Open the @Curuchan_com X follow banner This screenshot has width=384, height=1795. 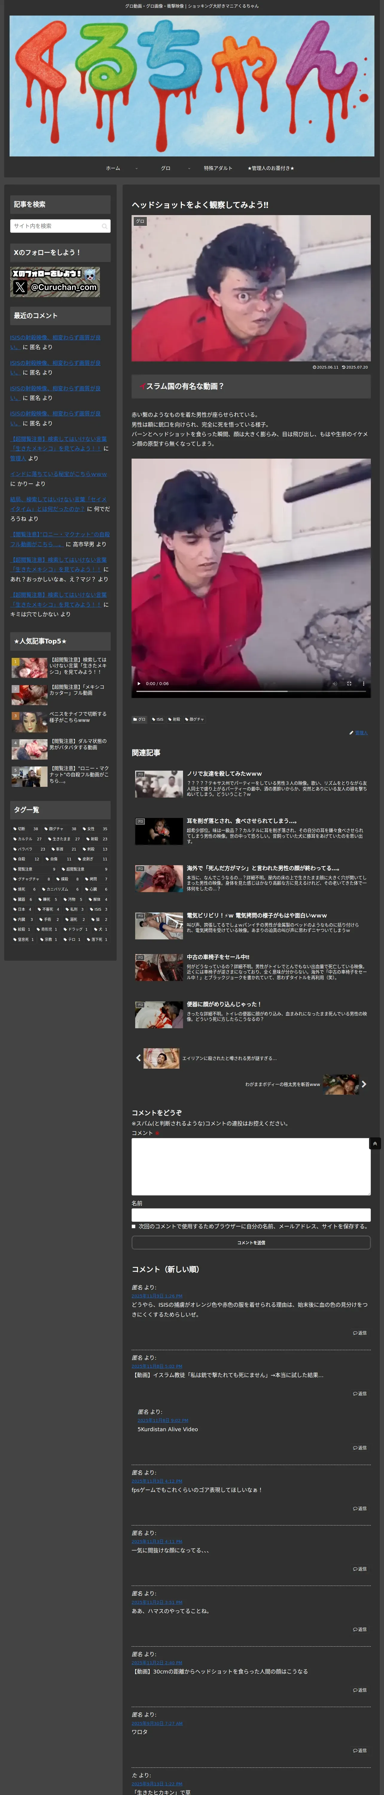(x=55, y=282)
